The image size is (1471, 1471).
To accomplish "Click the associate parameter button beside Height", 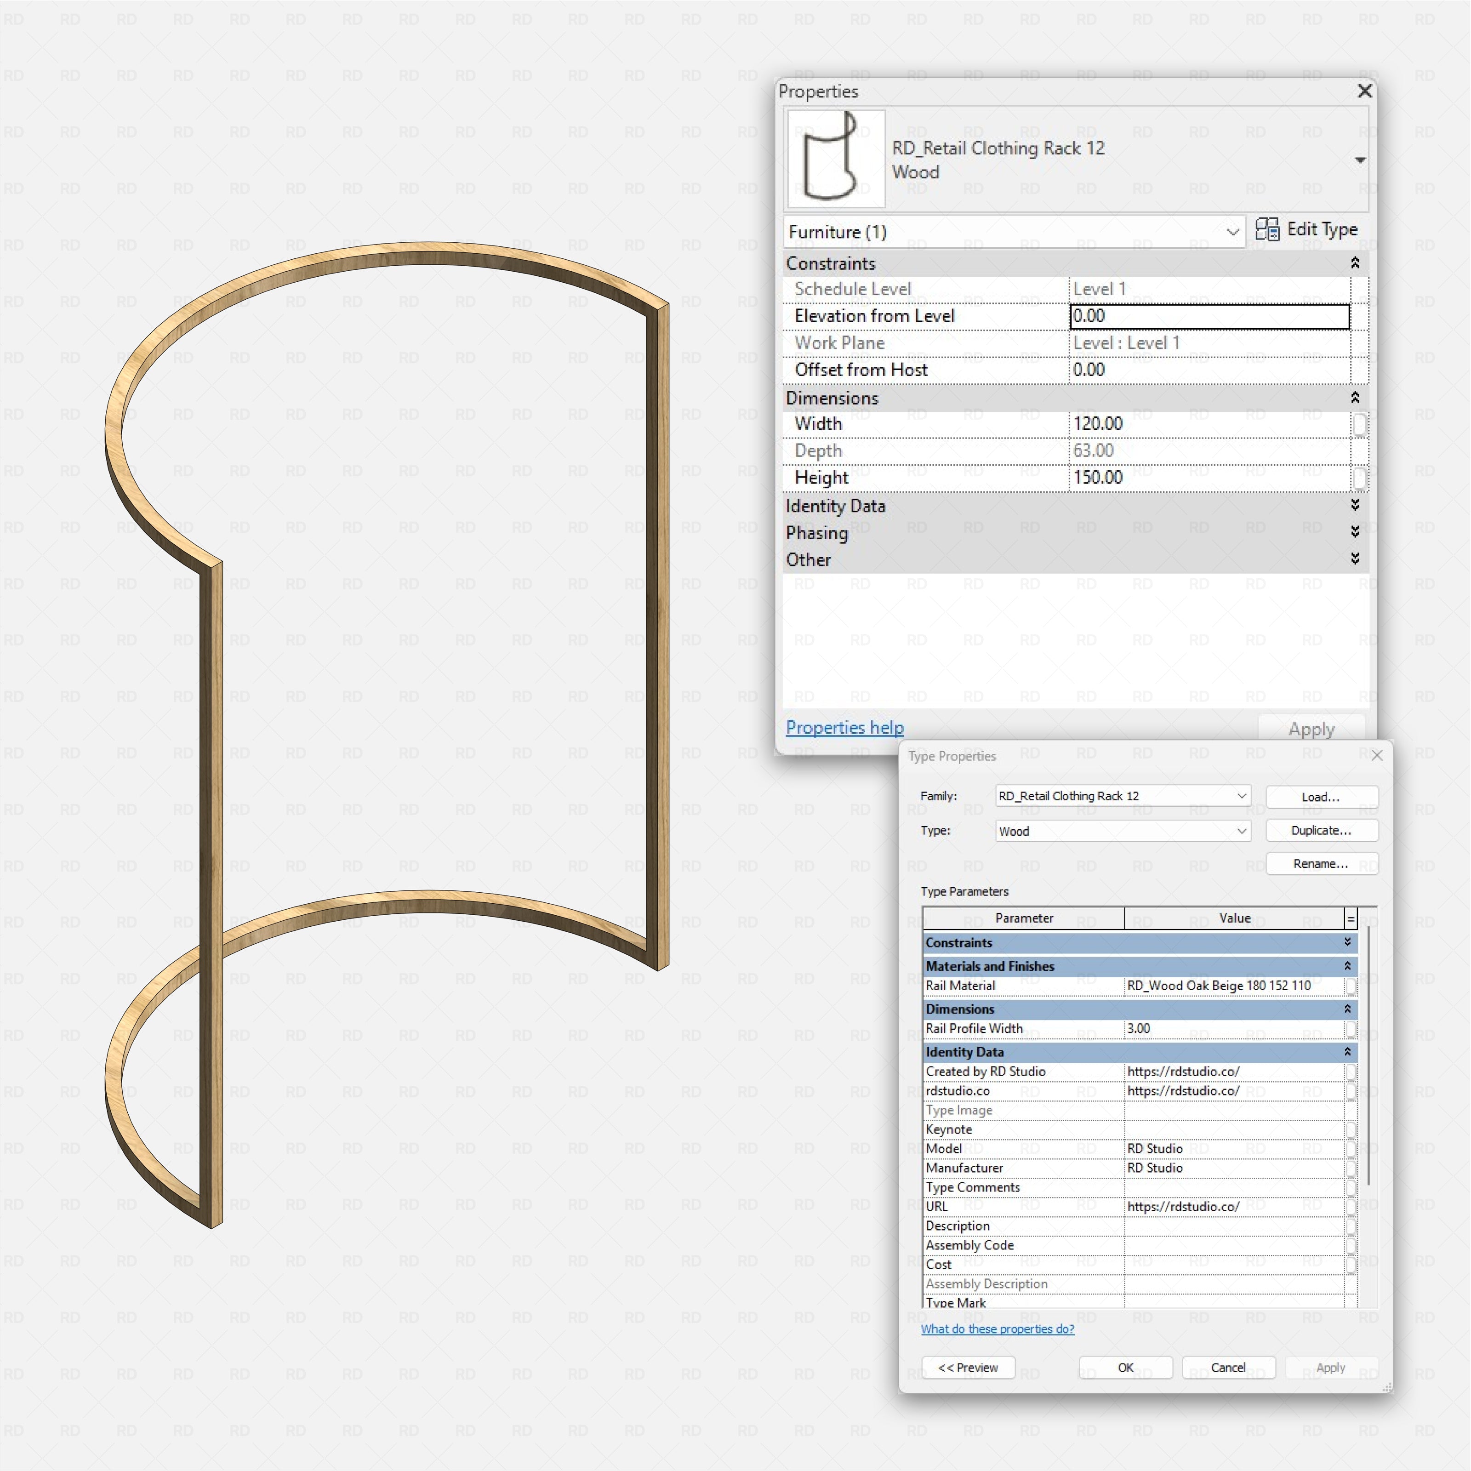I will [1359, 478].
